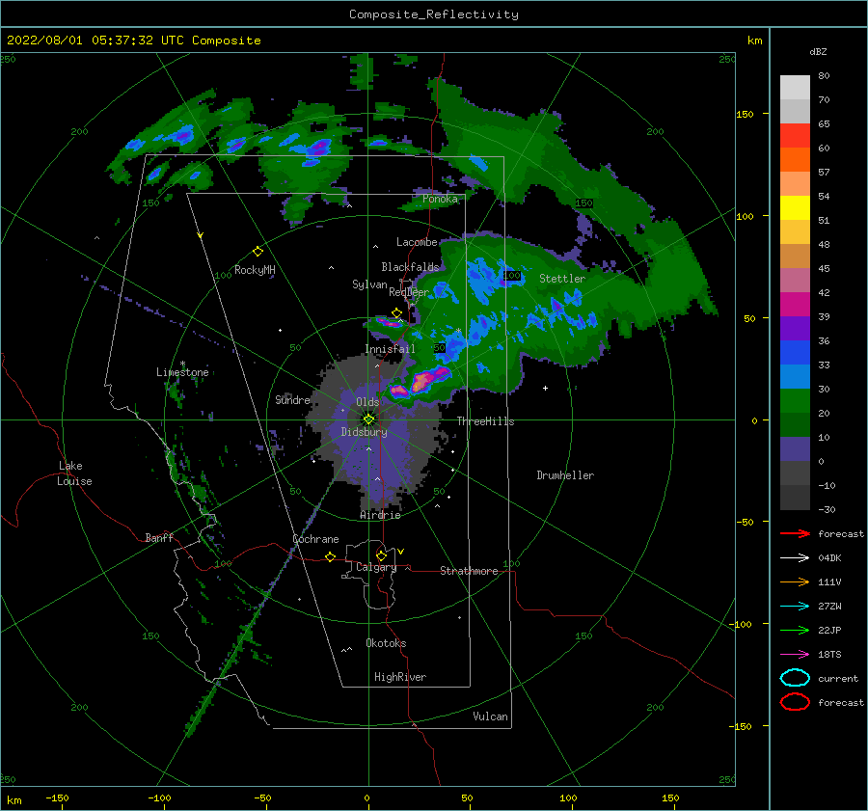The image size is (868, 811).
Task: Click the magenta 18TS arrow legend icon
Action: coord(795,655)
